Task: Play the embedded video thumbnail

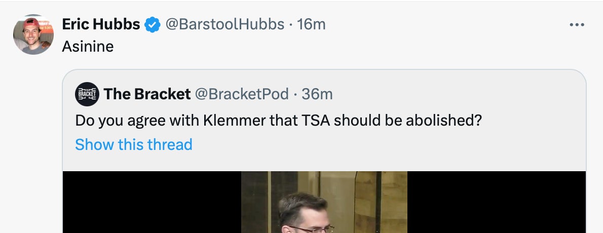Action: (x=324, y=202)
